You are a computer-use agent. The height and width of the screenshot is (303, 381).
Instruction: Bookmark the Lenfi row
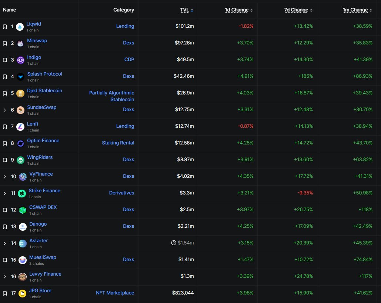(5, 127)
